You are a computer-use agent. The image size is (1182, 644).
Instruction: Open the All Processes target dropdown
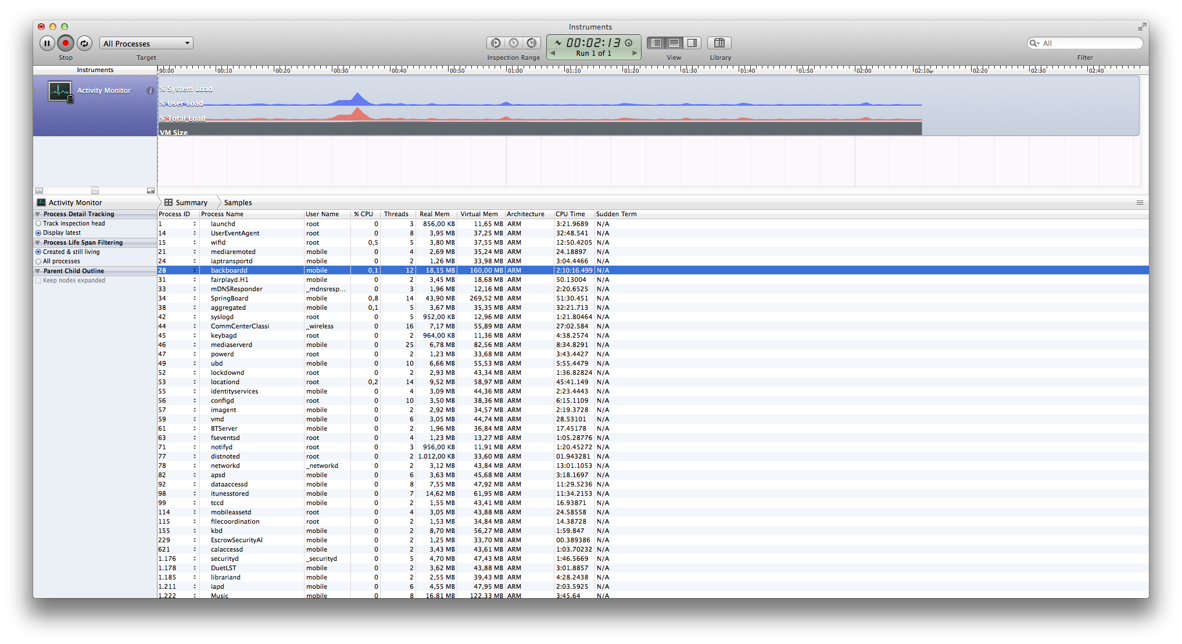(x=146, y=44)
